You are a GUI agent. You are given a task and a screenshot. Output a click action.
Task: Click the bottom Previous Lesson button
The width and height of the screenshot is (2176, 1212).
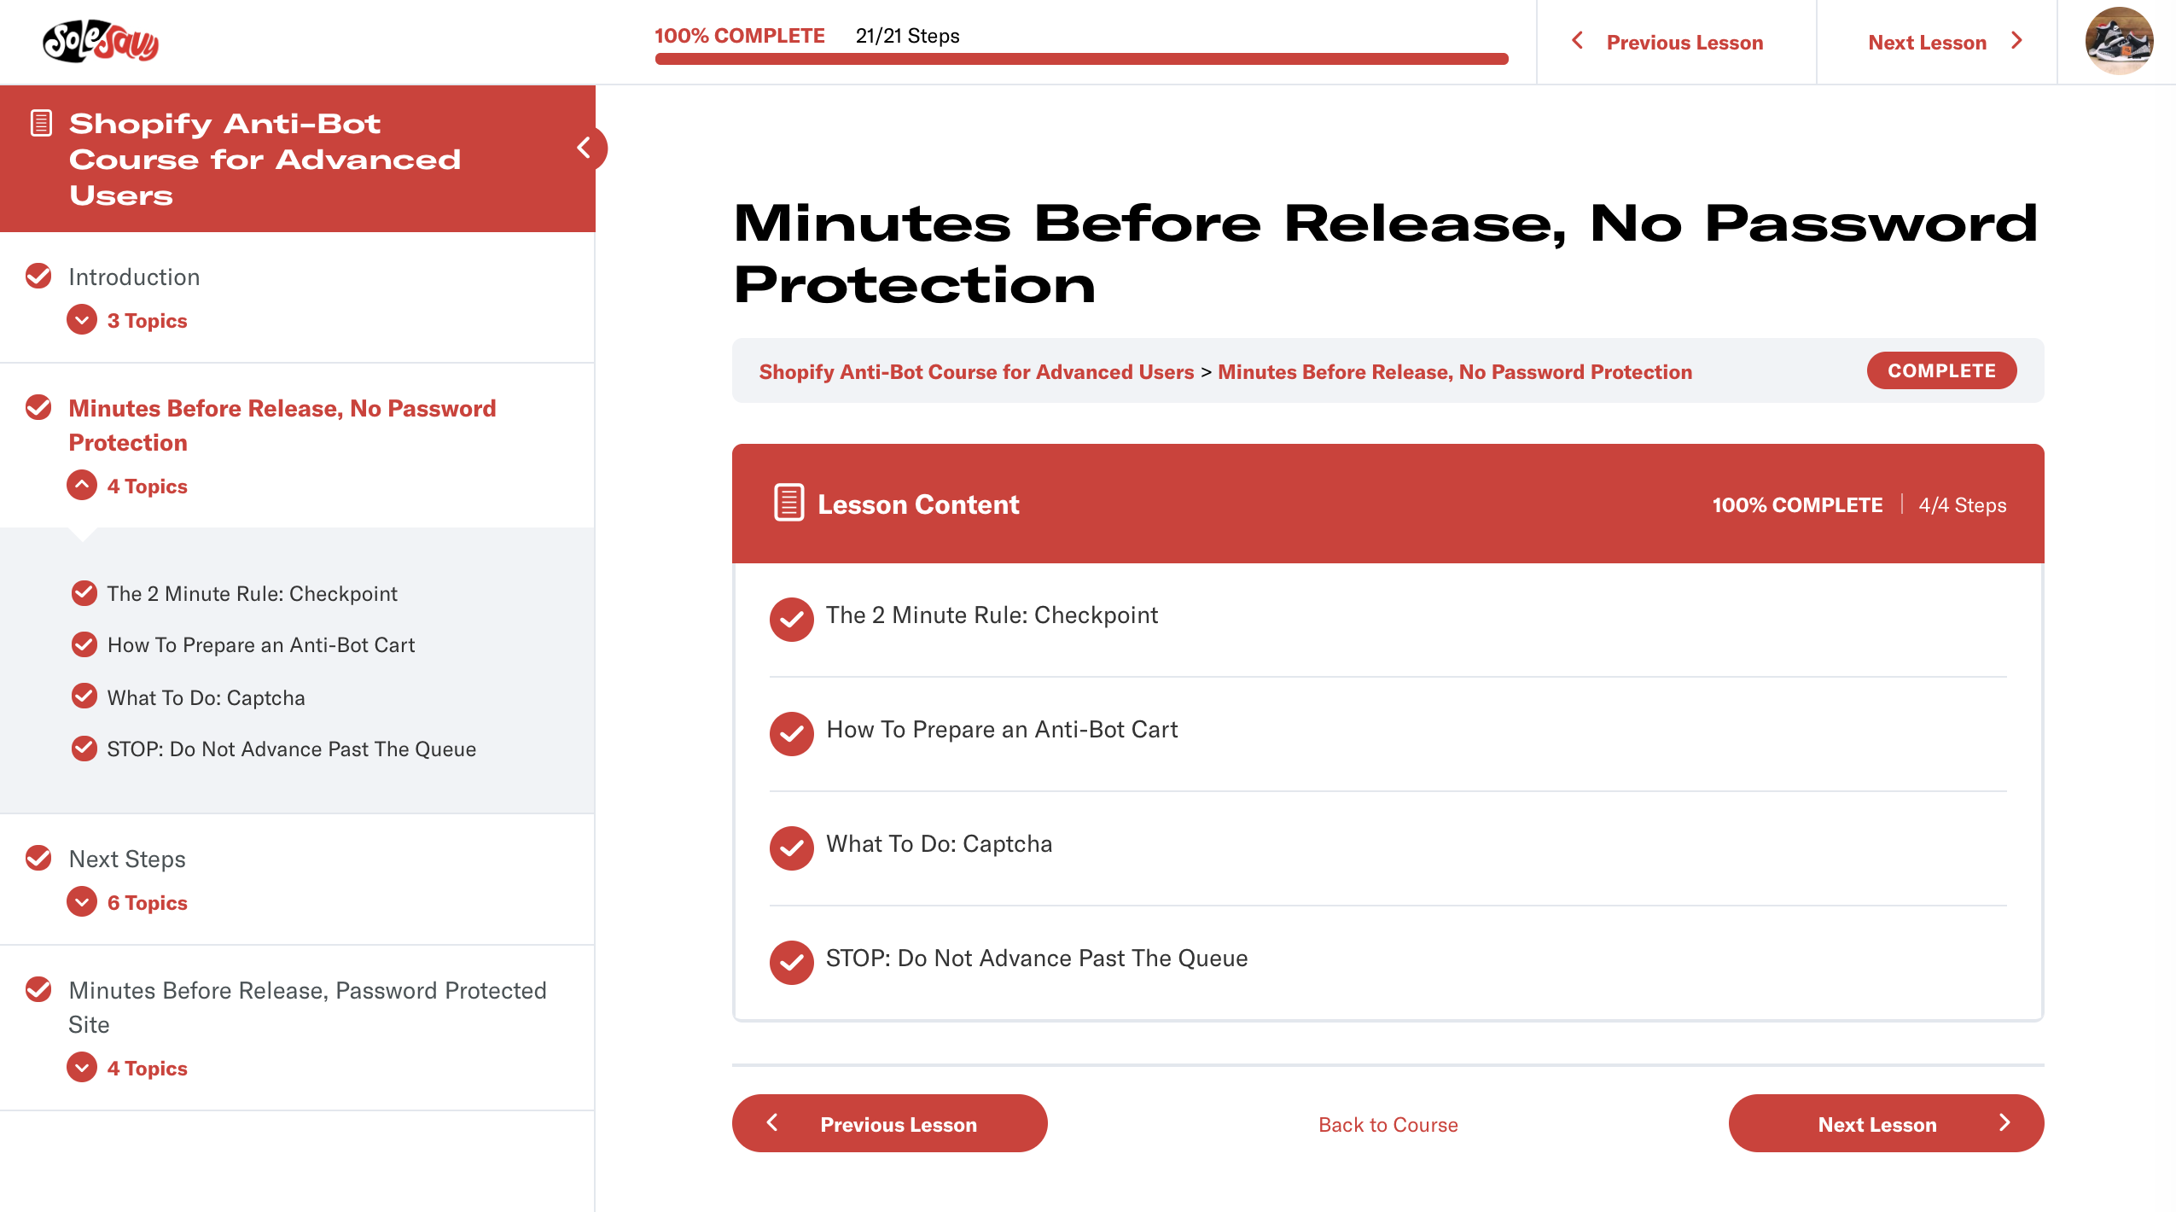coord(889,1123)
